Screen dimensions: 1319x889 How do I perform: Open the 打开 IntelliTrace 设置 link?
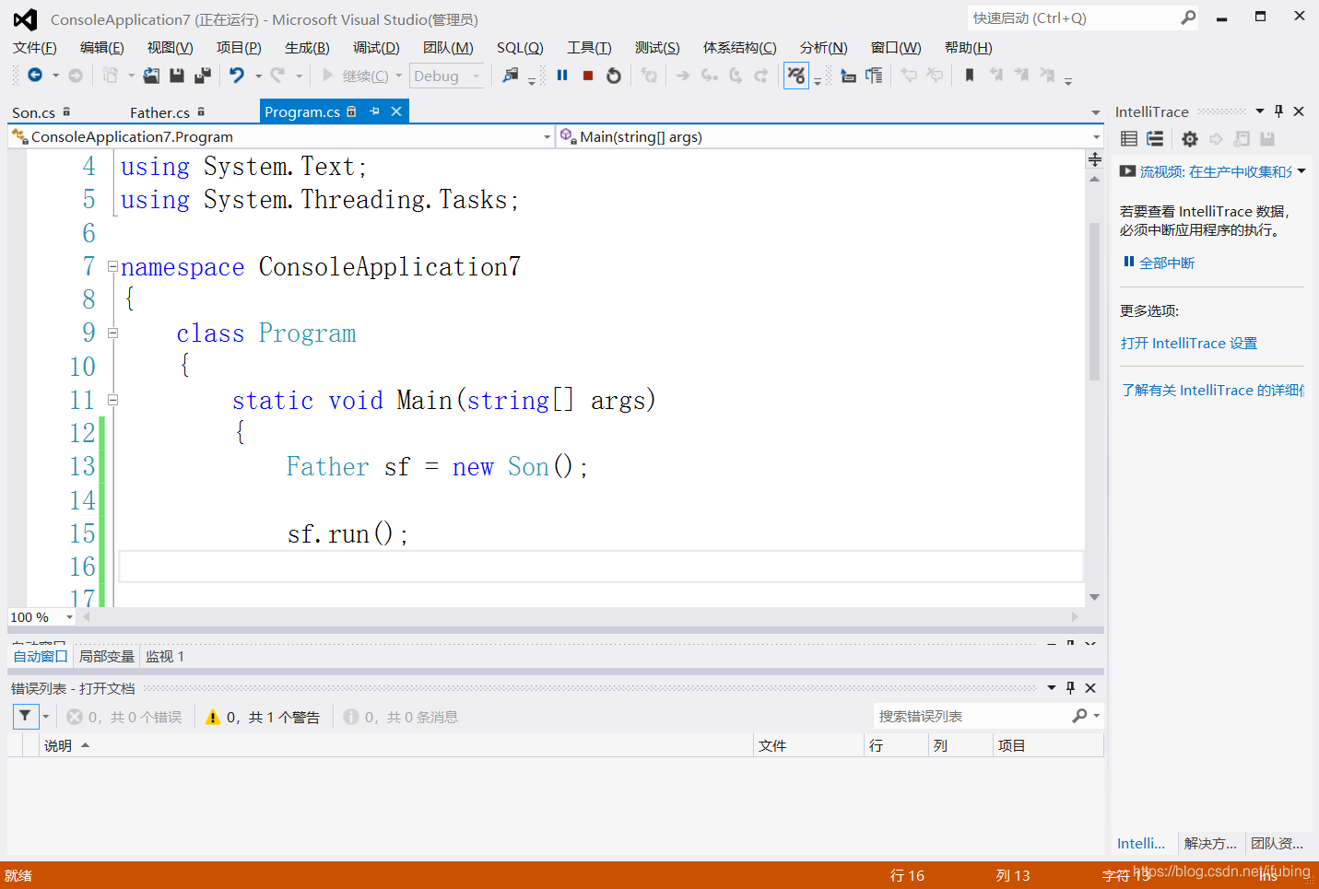(1189, 343)
